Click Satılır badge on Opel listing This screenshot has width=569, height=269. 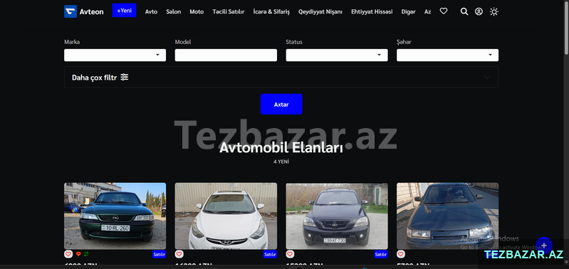pos(159,255)
